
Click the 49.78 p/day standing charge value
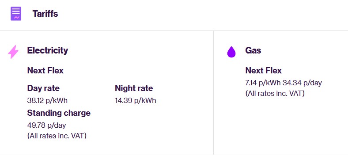point(47,125)
